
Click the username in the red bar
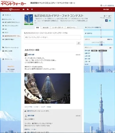pyautogui.click(x=106, y=10)
